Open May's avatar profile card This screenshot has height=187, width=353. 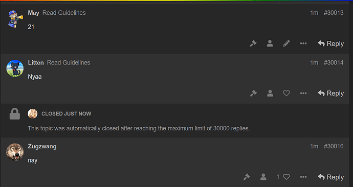[x=15, y=19]
